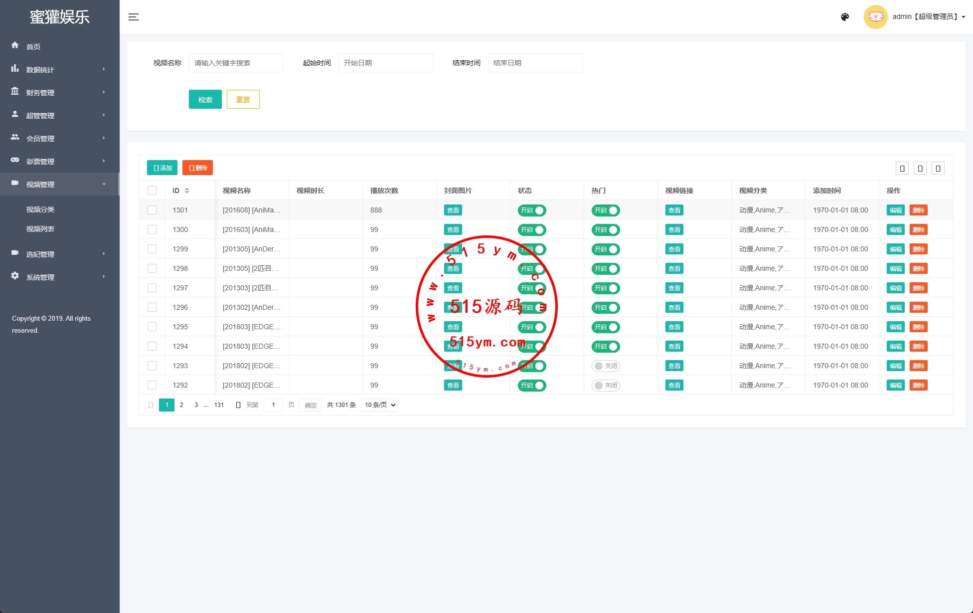Viewport: 973px width, 613px height.
Task: Click the 彩票管理 gamepad icon
Action: [15, 160]
